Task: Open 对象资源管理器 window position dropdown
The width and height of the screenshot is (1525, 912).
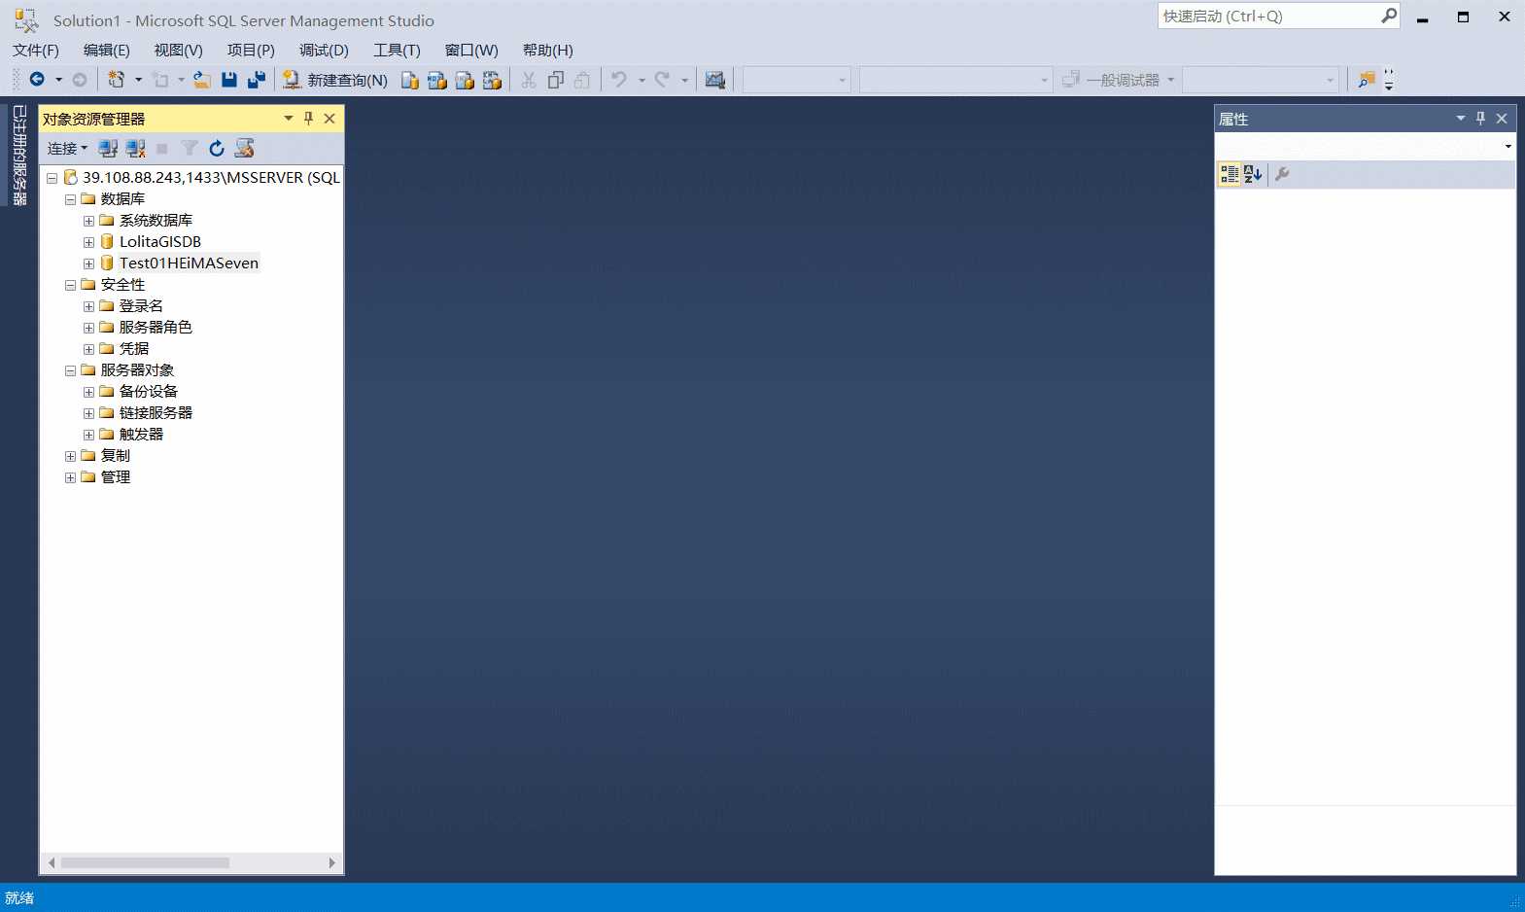Action: (289, 119)
